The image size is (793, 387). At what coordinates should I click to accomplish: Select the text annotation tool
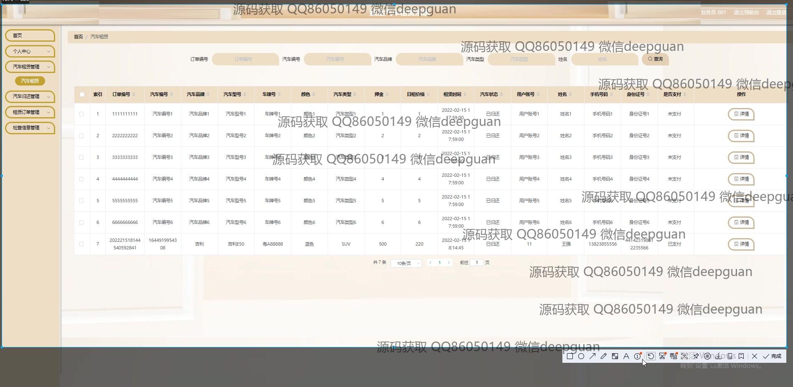pyautogui.click(x=626, y=356)
